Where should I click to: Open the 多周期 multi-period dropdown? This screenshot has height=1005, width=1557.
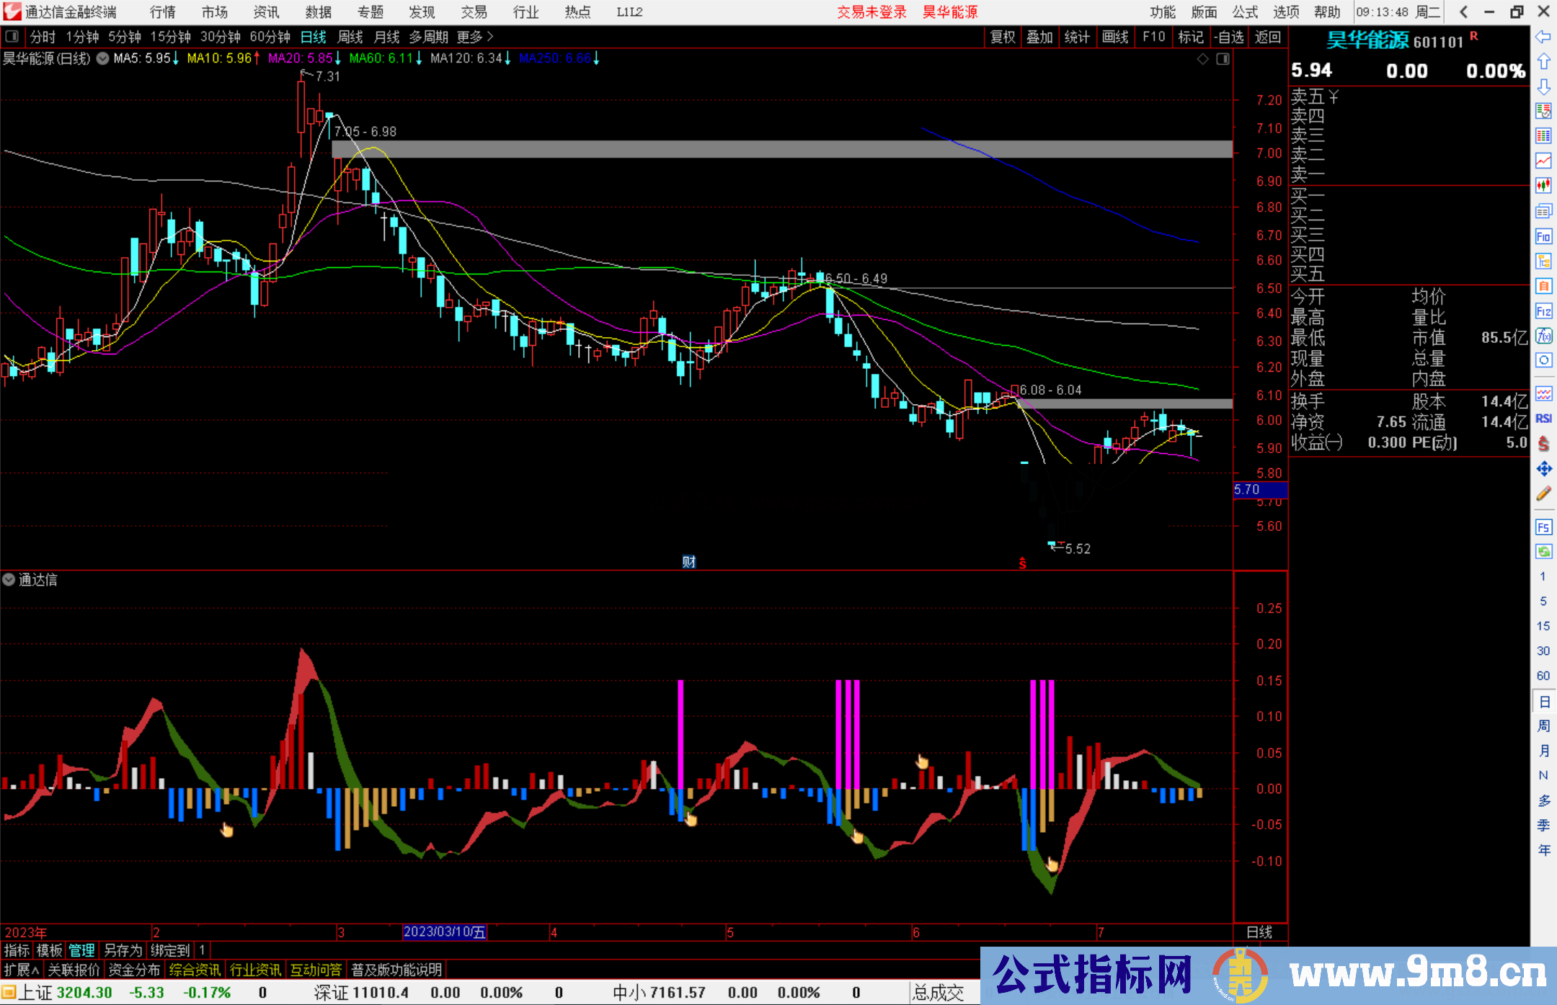point(429,37)
